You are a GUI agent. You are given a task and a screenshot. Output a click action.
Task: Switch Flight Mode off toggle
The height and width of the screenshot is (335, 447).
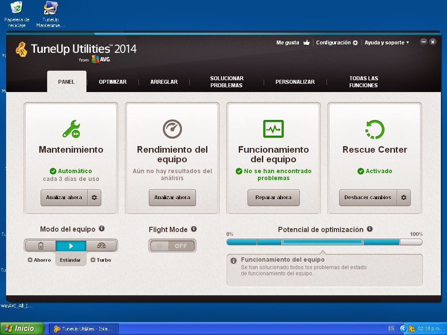coord(172,246)
